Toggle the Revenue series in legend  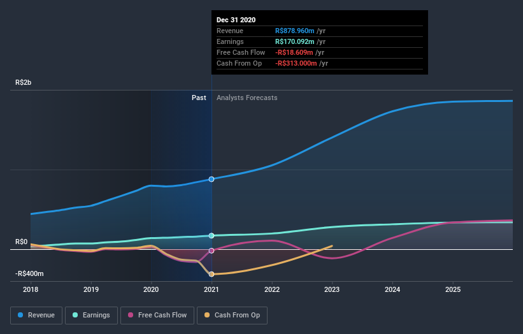pos(37,315)
